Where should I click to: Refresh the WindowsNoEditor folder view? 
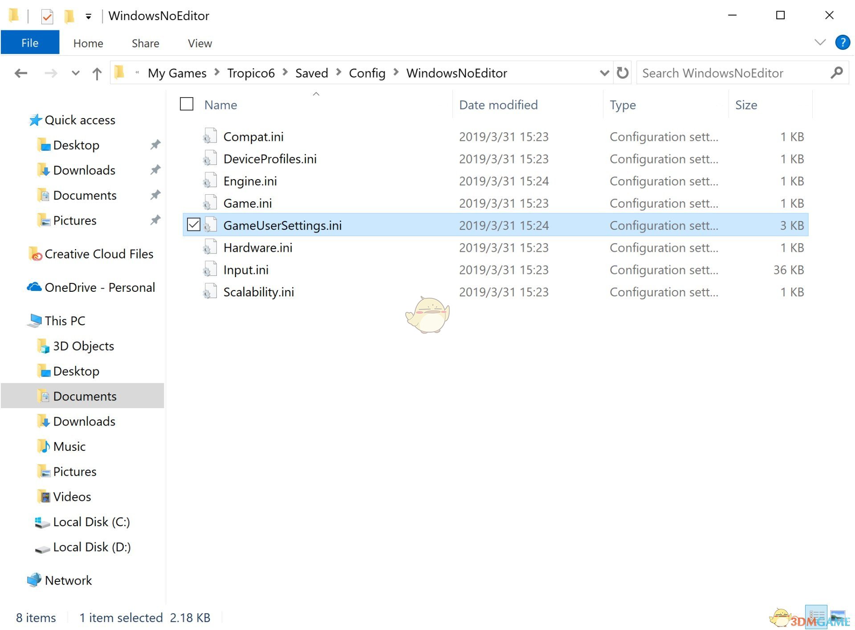coord(623,73)
